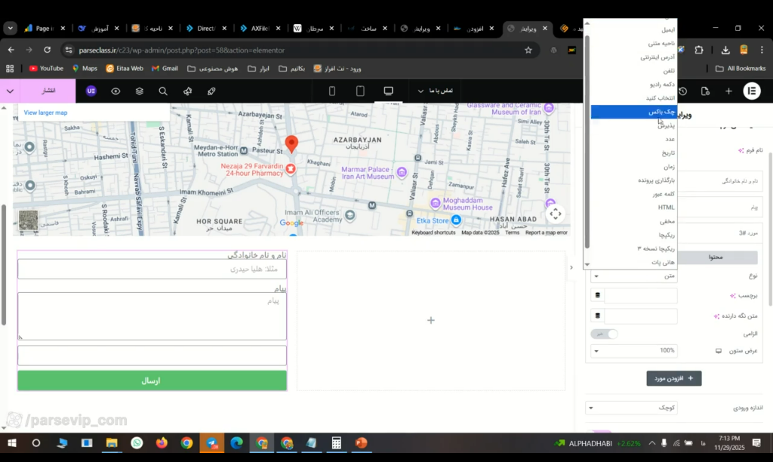The height and width of the screenshot is (462, 773).
Task: Choose انتخاب کنید option in type list
Action: [634, 98]
